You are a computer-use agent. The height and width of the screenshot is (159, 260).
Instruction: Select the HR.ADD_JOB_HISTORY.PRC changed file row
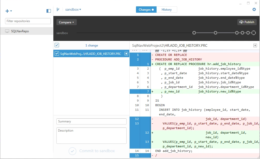(x=91, y=54)
